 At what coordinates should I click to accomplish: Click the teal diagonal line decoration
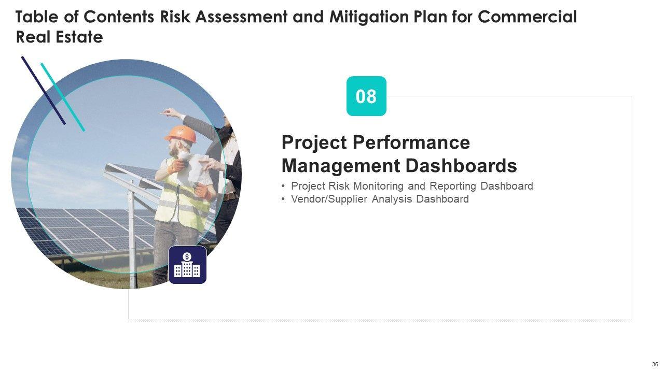point(63,97)
